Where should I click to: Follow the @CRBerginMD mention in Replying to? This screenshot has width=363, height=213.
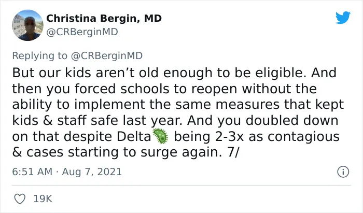(x=107, y=56)
